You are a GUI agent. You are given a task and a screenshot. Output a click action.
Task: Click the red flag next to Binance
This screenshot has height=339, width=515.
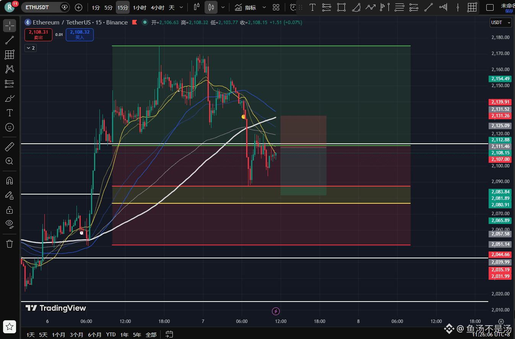pos(134,23)
